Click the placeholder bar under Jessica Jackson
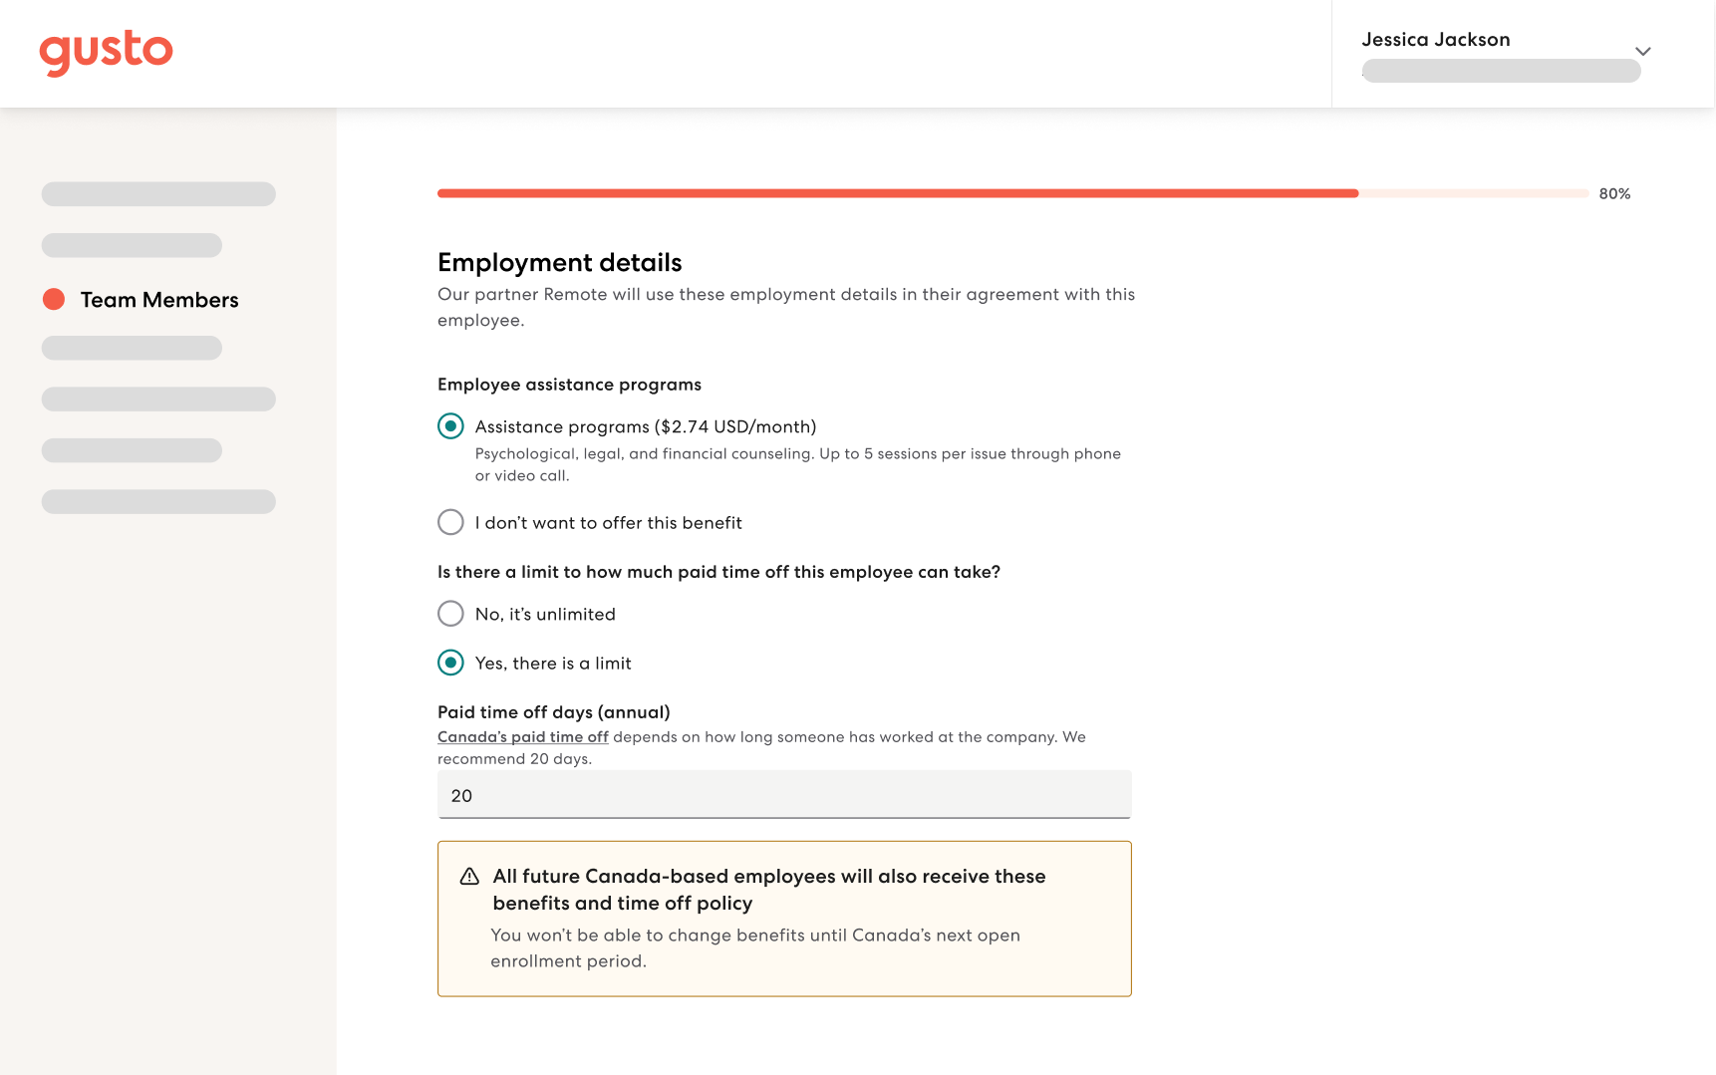 1501,71
